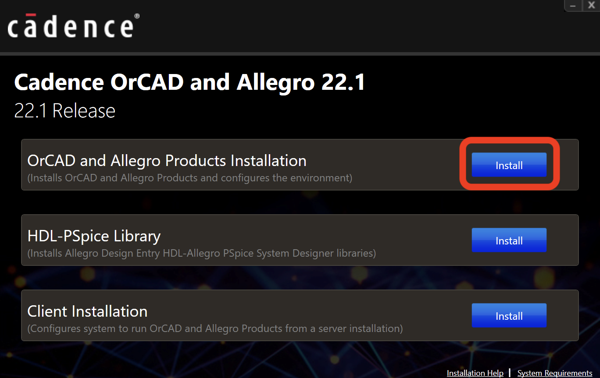Screen dimensions: 600x378
Task: Click the separator between the footer links
Action: (x=510, y=373)
